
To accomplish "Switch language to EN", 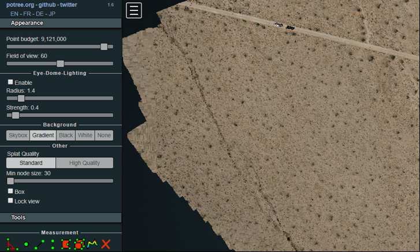I will (x=14, y=14).
